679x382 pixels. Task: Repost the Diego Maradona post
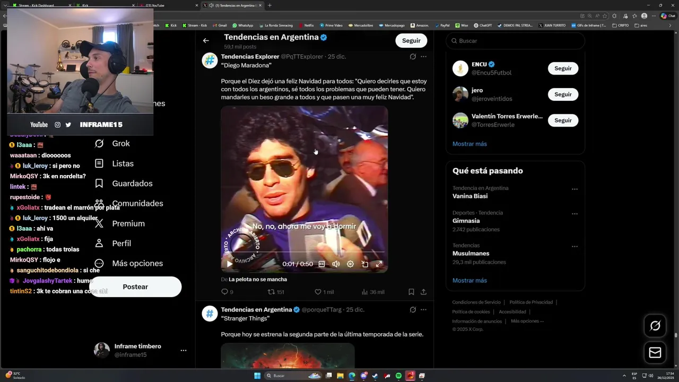276,292
